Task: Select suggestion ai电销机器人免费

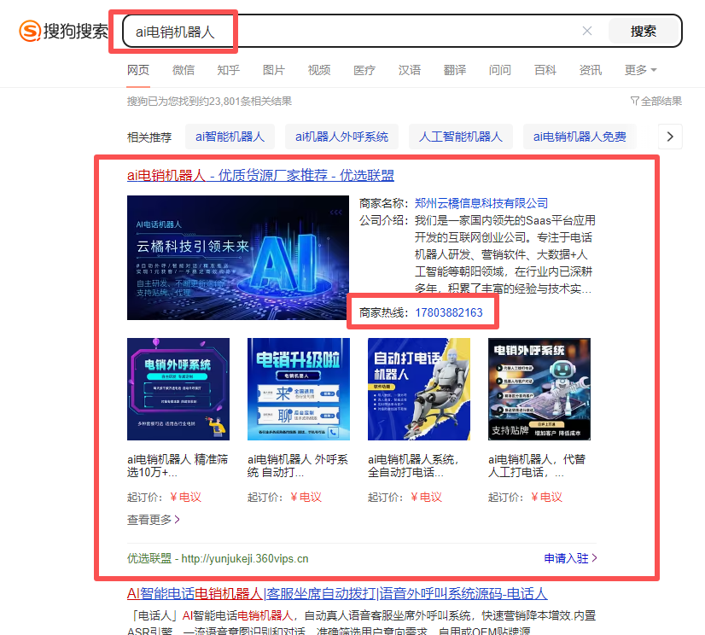Action: coord(580,137)
